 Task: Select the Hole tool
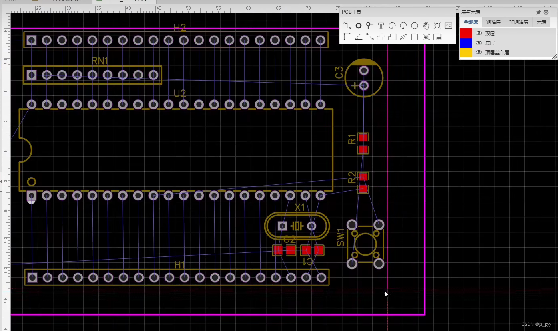437,26
